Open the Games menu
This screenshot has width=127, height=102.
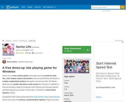click(x=30, y=7)
